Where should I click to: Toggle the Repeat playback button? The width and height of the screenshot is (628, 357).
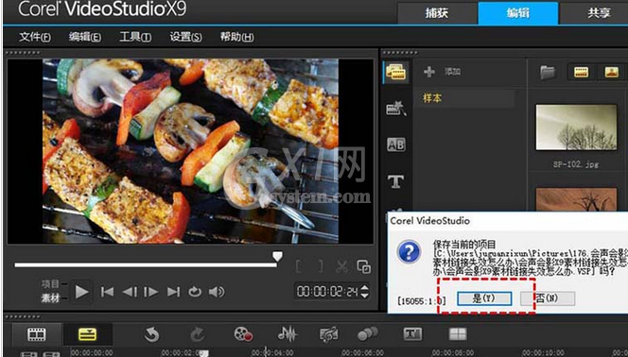click(x=195, y=292)
